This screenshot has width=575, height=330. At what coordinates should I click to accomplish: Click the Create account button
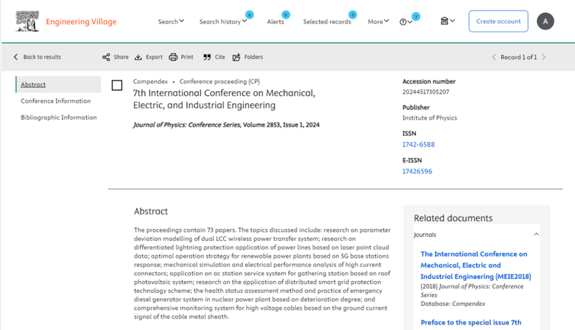[x=498, y=21]
